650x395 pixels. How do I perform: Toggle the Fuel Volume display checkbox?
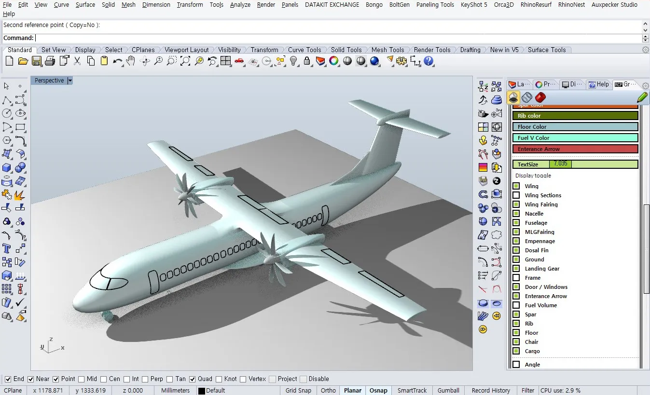point(516,305)
